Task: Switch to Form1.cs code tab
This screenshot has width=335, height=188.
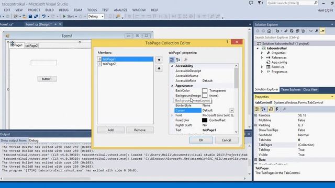Action: tap(7, 25)
